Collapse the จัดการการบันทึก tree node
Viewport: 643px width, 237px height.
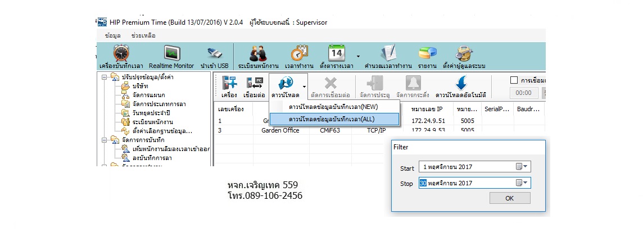(104, 140)
